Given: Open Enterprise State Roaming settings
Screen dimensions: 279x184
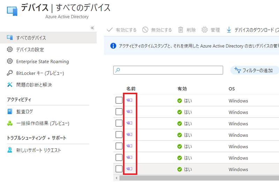Looking at the screenshot, I should 42,62.
